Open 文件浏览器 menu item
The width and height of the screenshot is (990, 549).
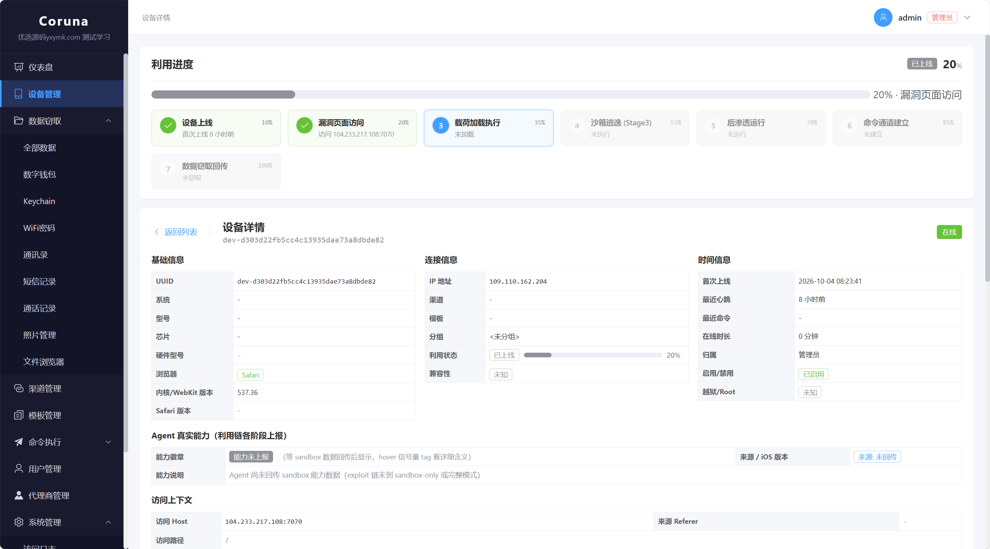tap(62, 362)
